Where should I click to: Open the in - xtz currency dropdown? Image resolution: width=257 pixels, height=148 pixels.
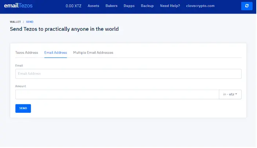pos(230,94)
